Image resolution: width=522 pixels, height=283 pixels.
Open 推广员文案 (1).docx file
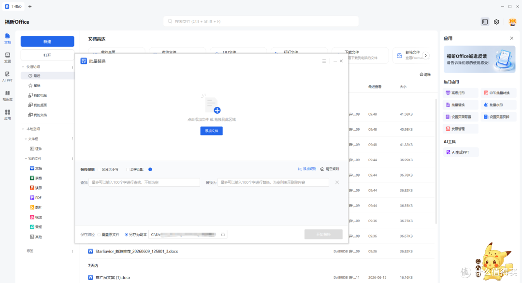[113, 277]
